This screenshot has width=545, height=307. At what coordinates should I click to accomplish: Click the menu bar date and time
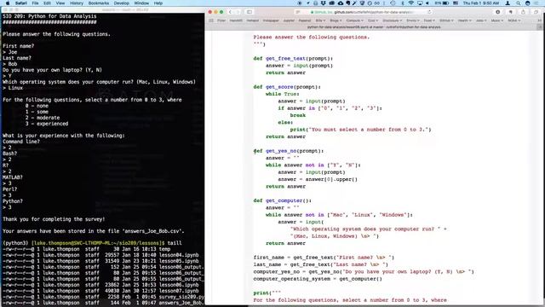[481, 3]
